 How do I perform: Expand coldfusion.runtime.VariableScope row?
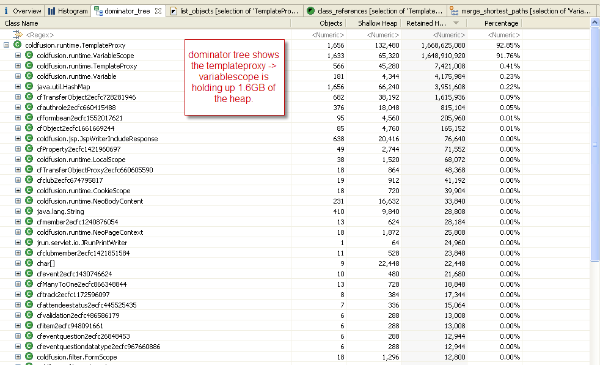(18, 56)
